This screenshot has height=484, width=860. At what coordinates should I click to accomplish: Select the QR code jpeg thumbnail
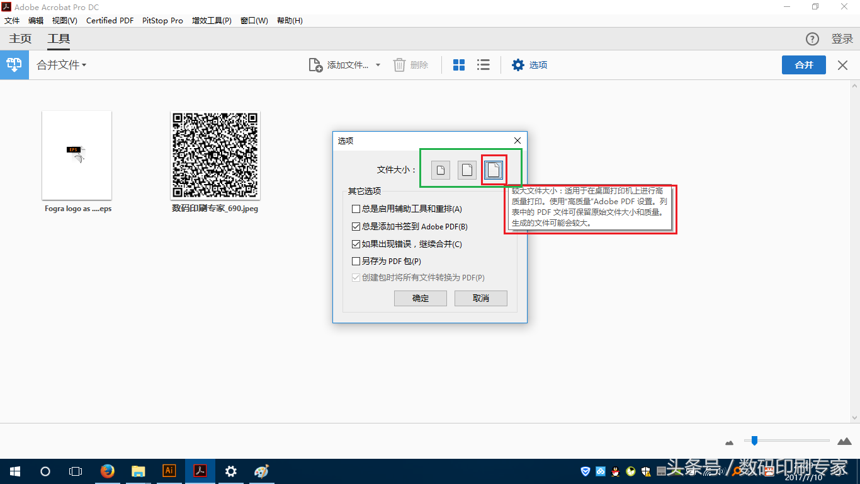[x=215, y=156]
